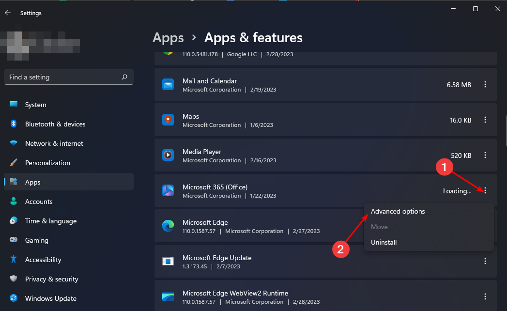Click the back arrow in Settings
This screenshot has width=507, height=311.
(8, 13)
